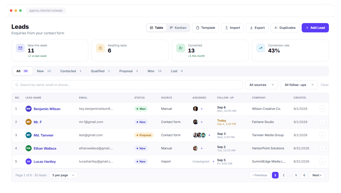This screenshot has width=341, height=193.
Task: Click the Converted user-check icon
Action: 181,48
